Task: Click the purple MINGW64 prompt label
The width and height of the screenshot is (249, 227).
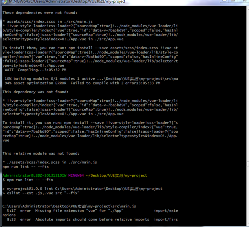Action: [x=76, y=175]
